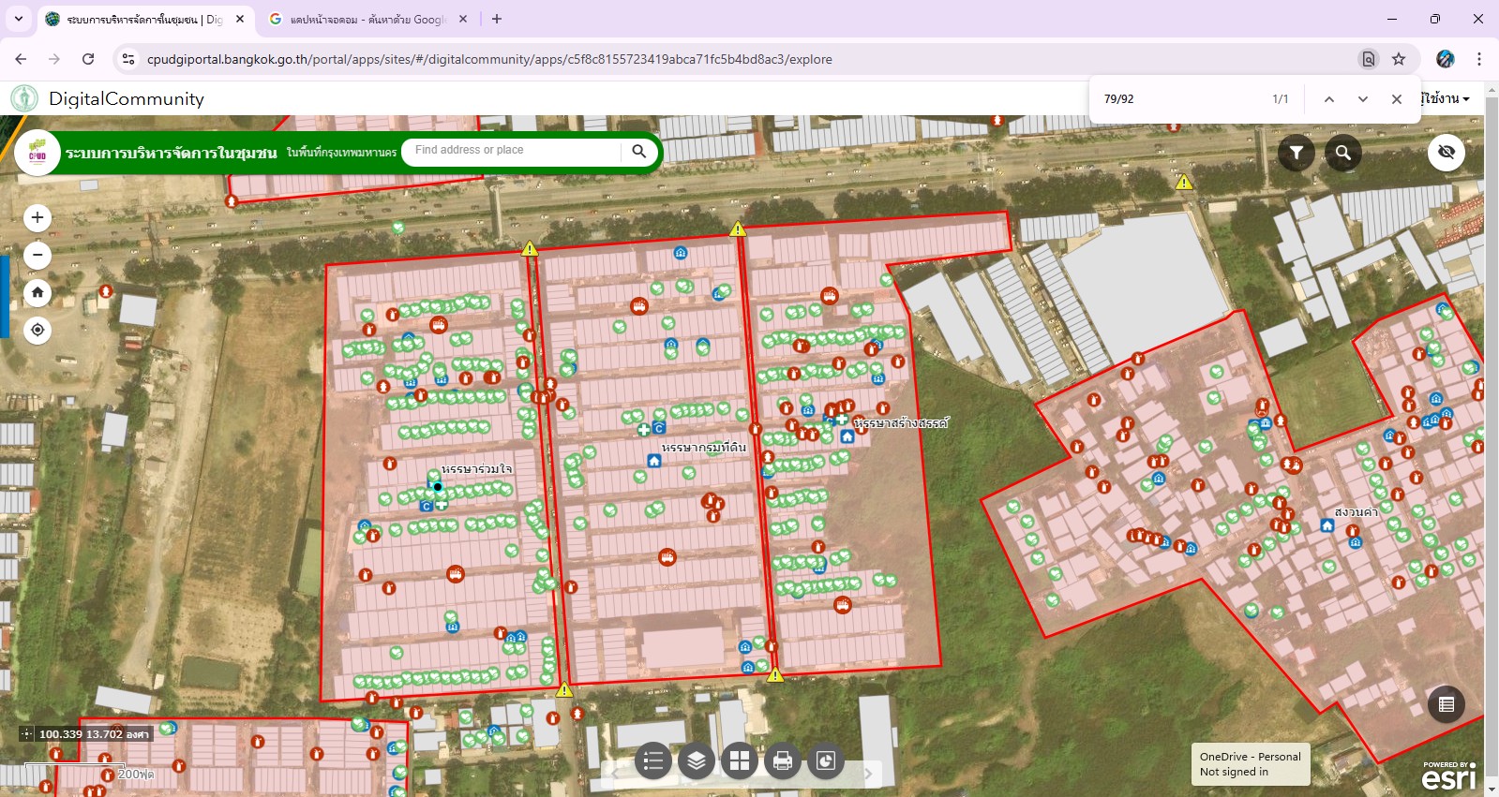Screen dimensions: 1499x797
Task: Open the Basemap Gallery widget
Action: (740, 760)
